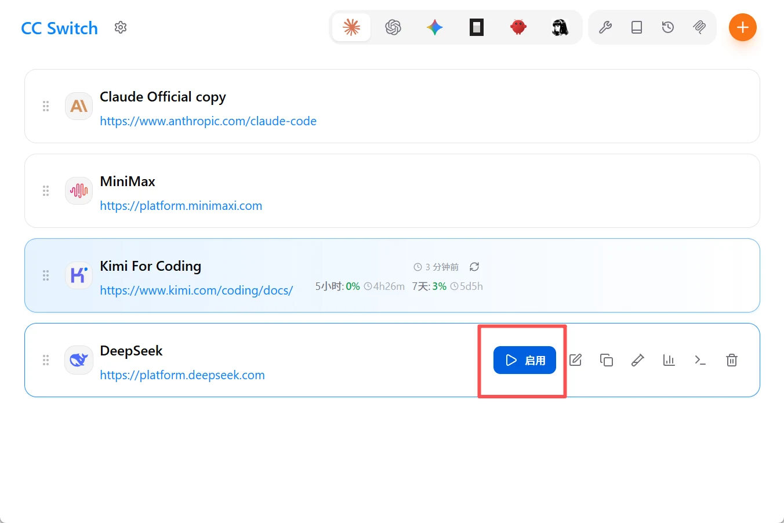Edit the DeepSeek provider with the pencil-square icon
Image resolution: width=784 pixels, height=523 pixels.
click(x=575, y=360)
